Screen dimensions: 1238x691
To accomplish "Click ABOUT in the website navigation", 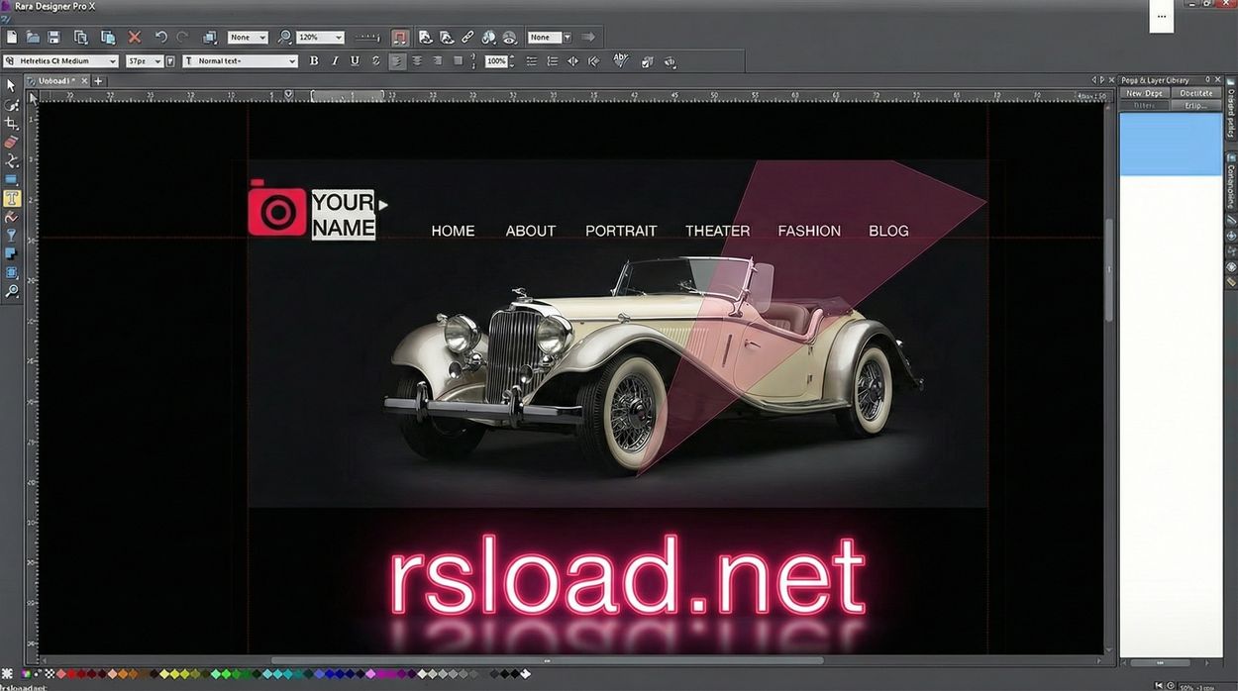I will [x=531, y=231].
